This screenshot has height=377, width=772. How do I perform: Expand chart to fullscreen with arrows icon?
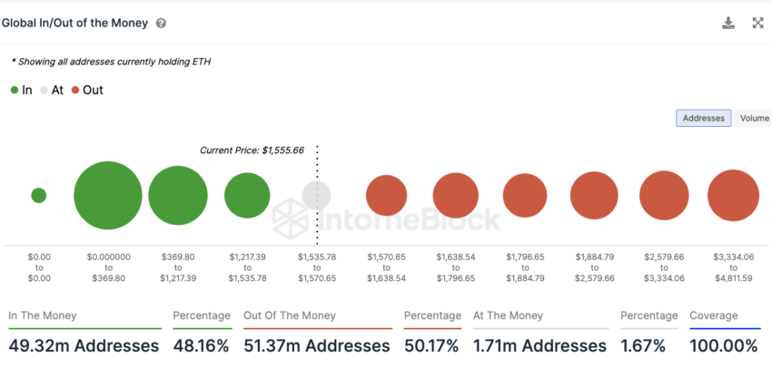click(x=757, y=23)
